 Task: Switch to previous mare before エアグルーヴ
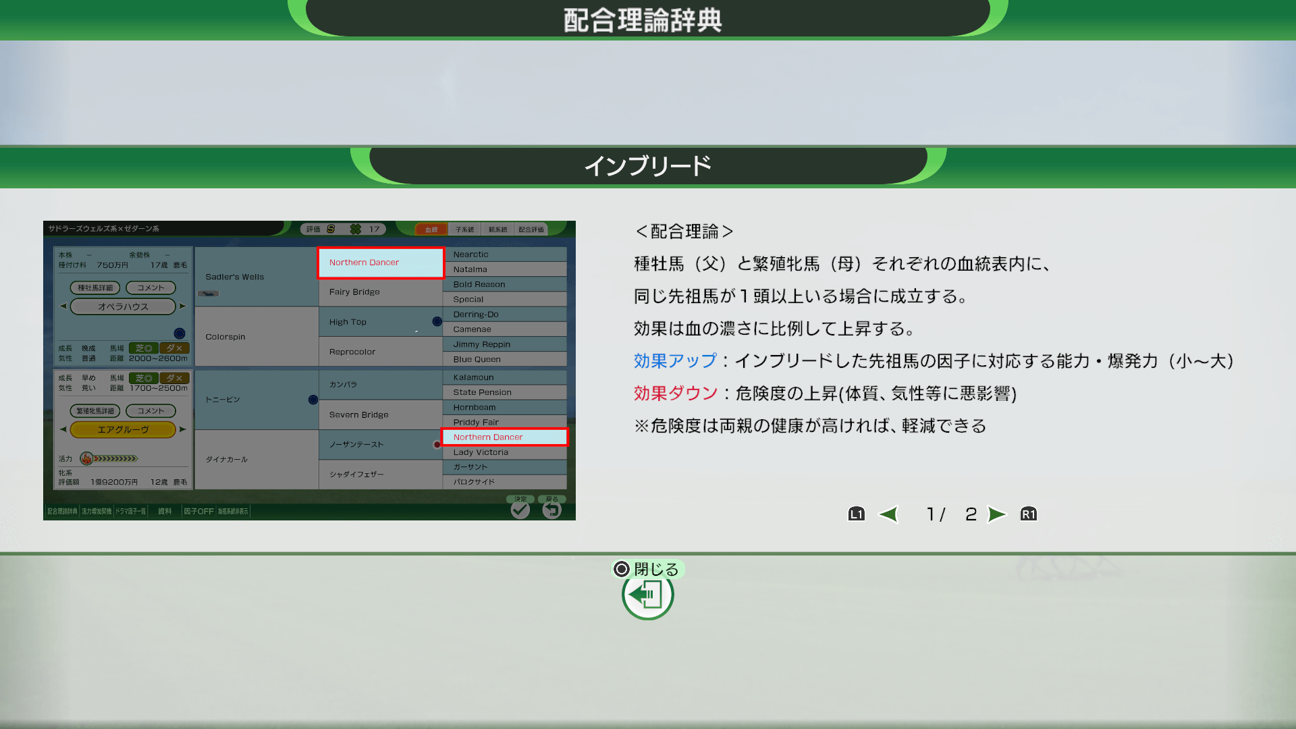click(63, 429)
